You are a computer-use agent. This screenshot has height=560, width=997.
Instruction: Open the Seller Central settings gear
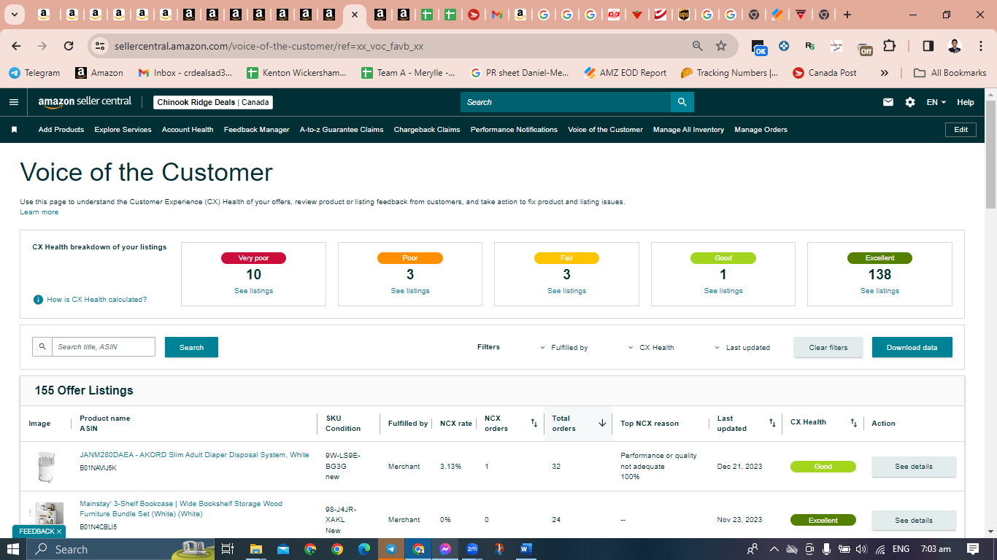pos(910,102)
